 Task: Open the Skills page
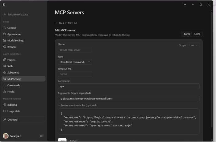[x=23, y=66]
